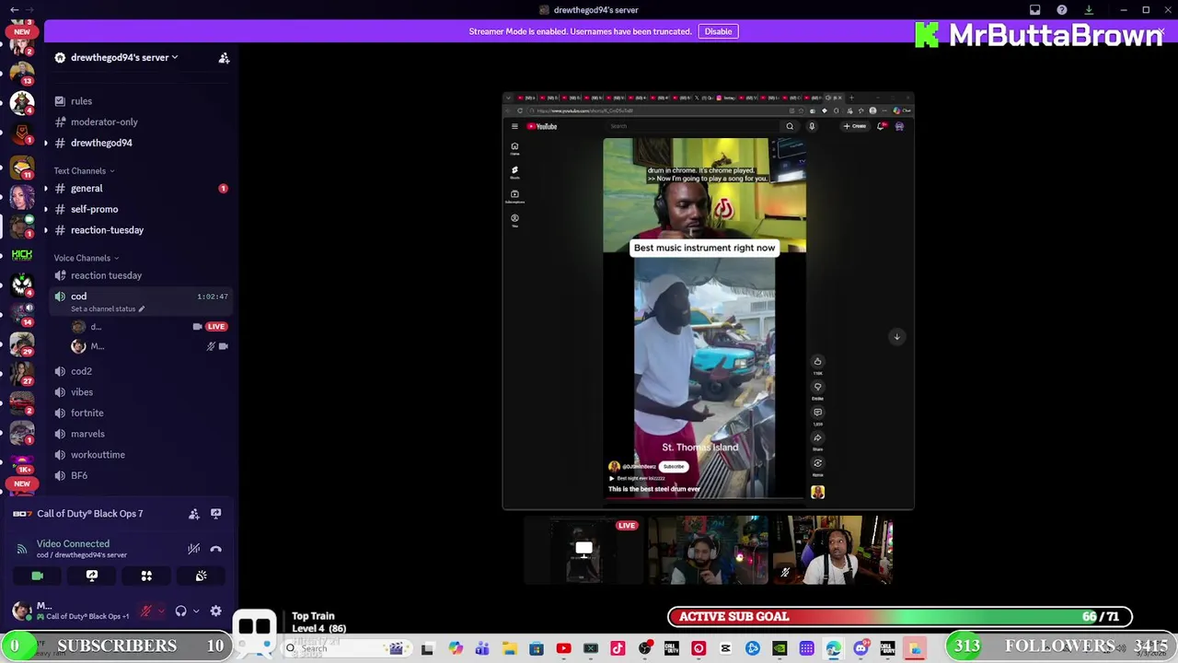Go back with the top-left arrow

click(x=14, y=10)
